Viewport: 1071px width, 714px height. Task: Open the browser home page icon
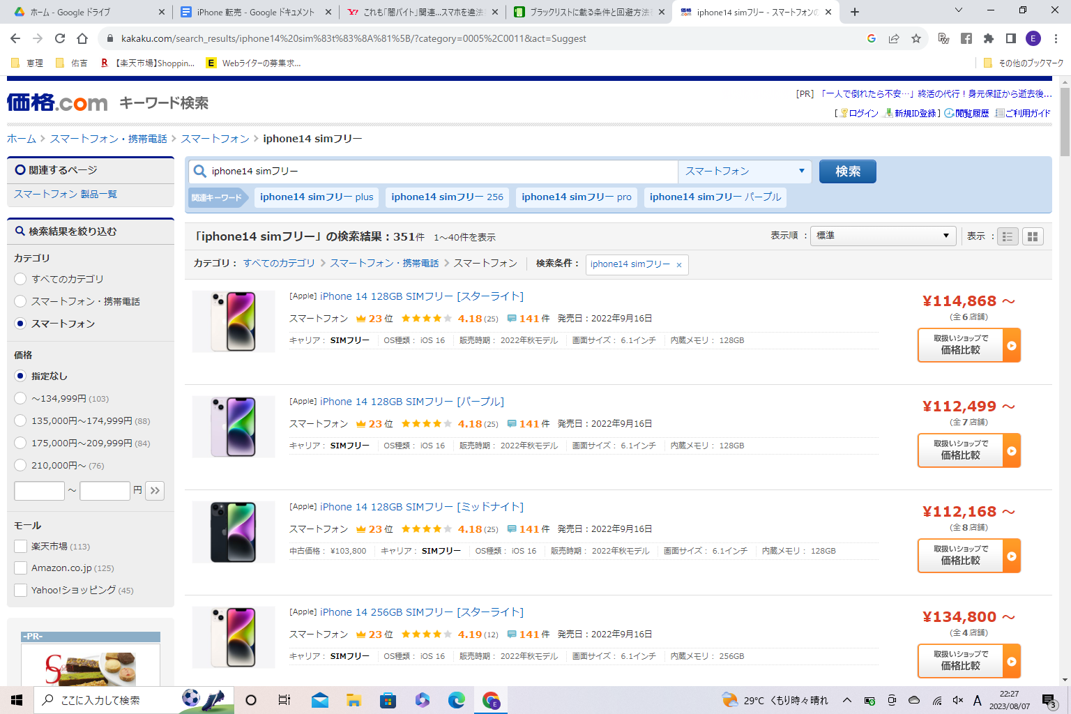tap(82, 38)
